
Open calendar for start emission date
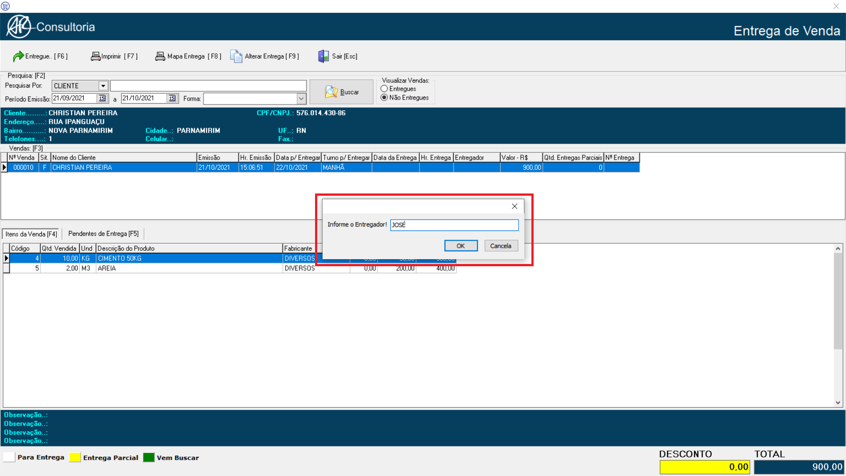coord(102,98)
